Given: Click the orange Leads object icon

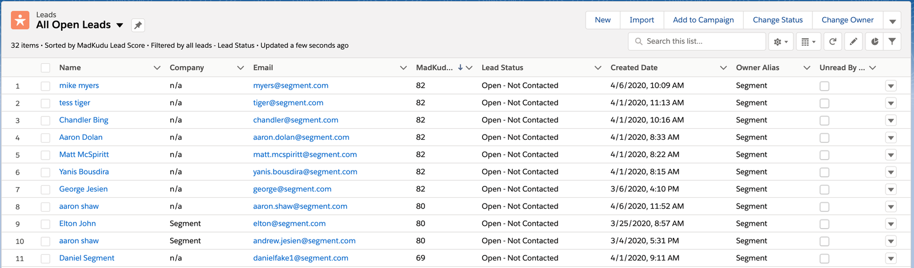Looking at the screenshot, I should [x=20, y=20].
